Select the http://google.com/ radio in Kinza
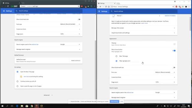 coord(116,61)
